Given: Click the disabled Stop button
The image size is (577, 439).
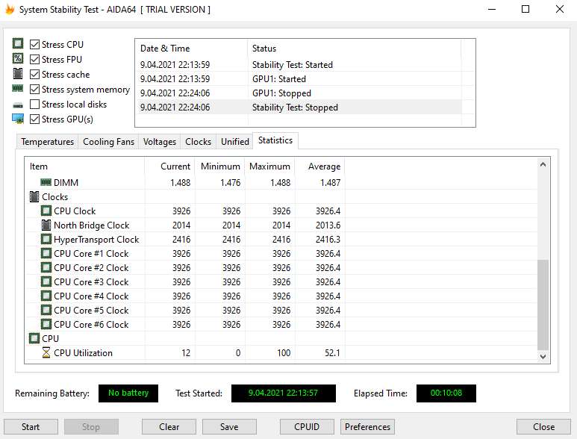Looking at the screenshot, I should 91,426.
